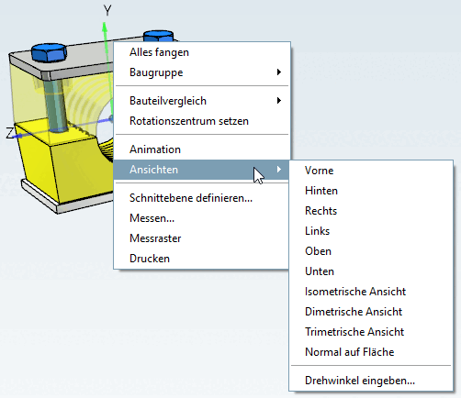Viewport: 461px width, 398px height.
Task: Expand Baugruppe submenu arrow
Action: point(279,72)
